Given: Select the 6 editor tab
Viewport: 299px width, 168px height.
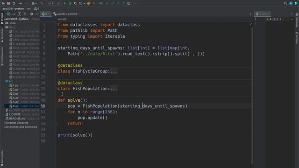Looking at the screenshot, I should coord(45,14).
